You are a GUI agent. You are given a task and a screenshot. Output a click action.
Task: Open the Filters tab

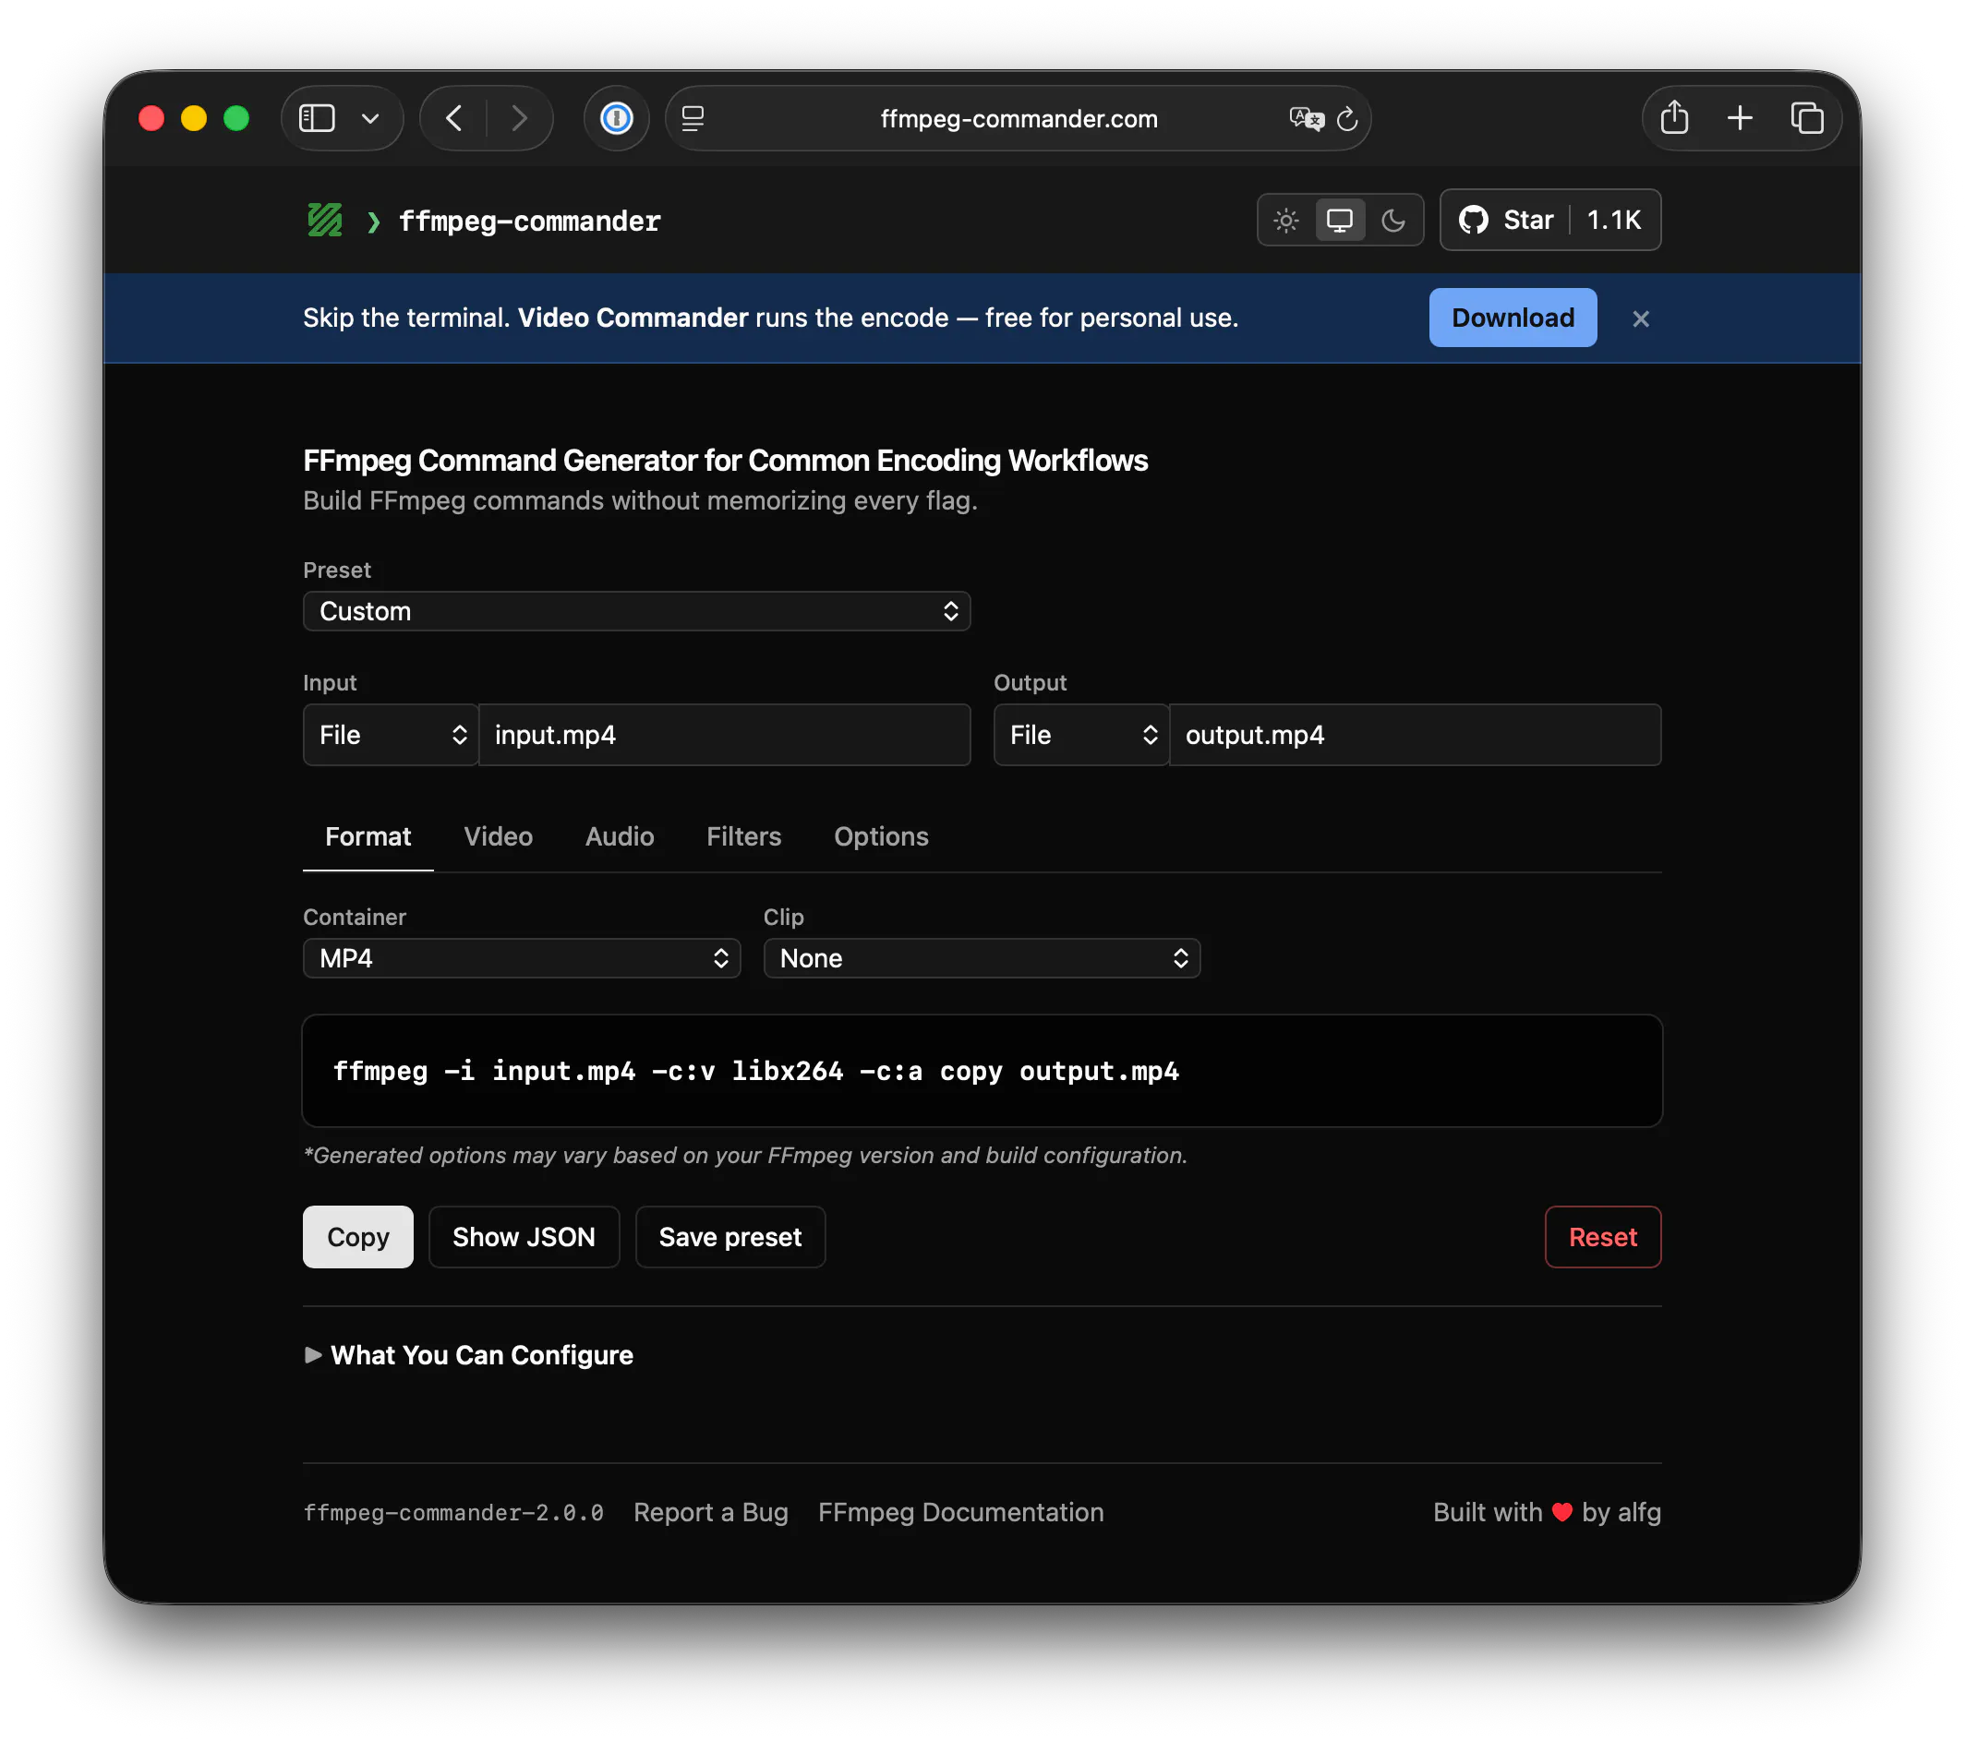click(743, 837)
